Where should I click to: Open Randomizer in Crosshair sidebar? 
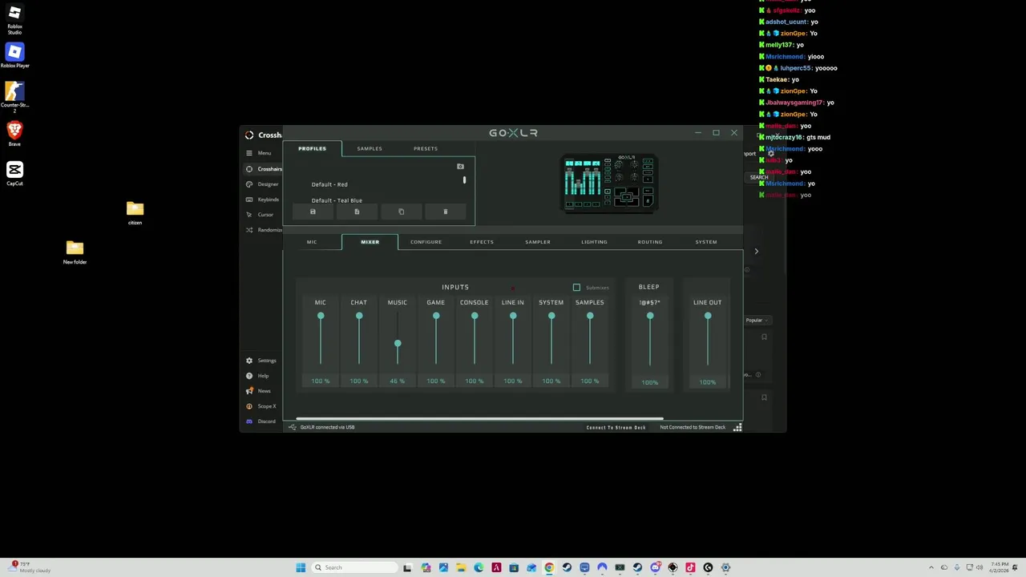tap(265, 230)
